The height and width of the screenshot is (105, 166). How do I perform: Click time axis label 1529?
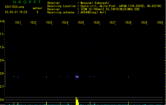(144, 23)
